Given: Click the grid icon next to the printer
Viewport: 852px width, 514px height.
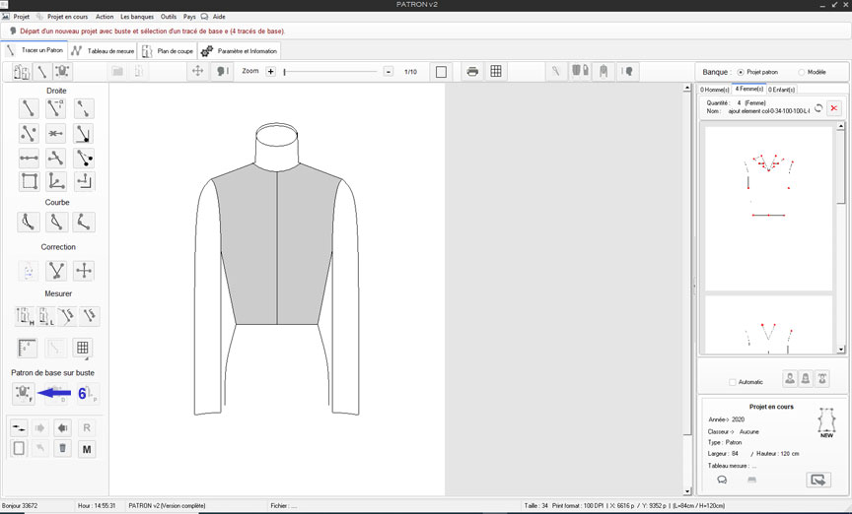Looking at the screenshot, I should (x=496, y=72).
